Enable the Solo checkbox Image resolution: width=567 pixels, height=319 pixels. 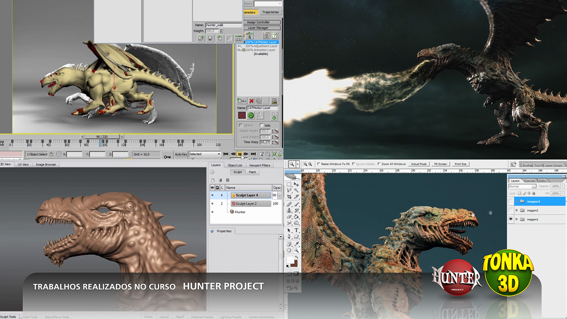(262, 125)
